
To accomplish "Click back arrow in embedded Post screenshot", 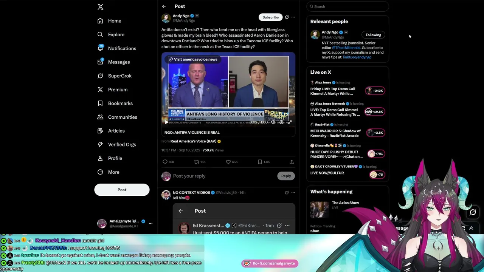I will [x=181, y=211].
